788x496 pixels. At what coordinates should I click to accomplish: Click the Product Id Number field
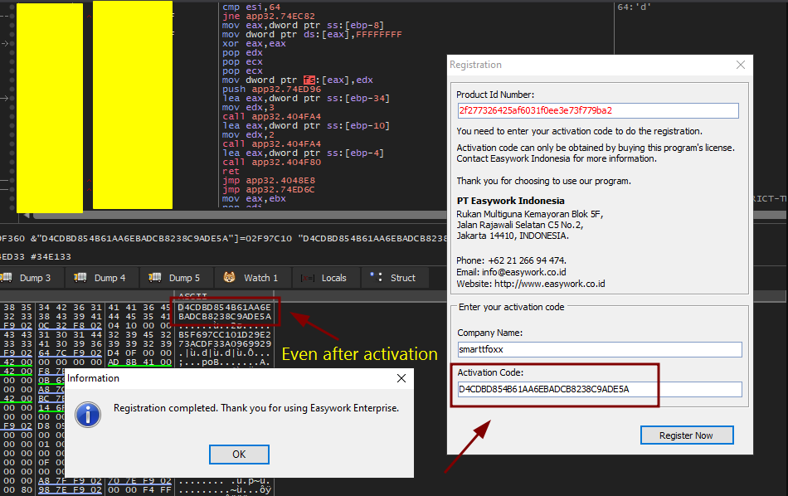click(598, 110)
